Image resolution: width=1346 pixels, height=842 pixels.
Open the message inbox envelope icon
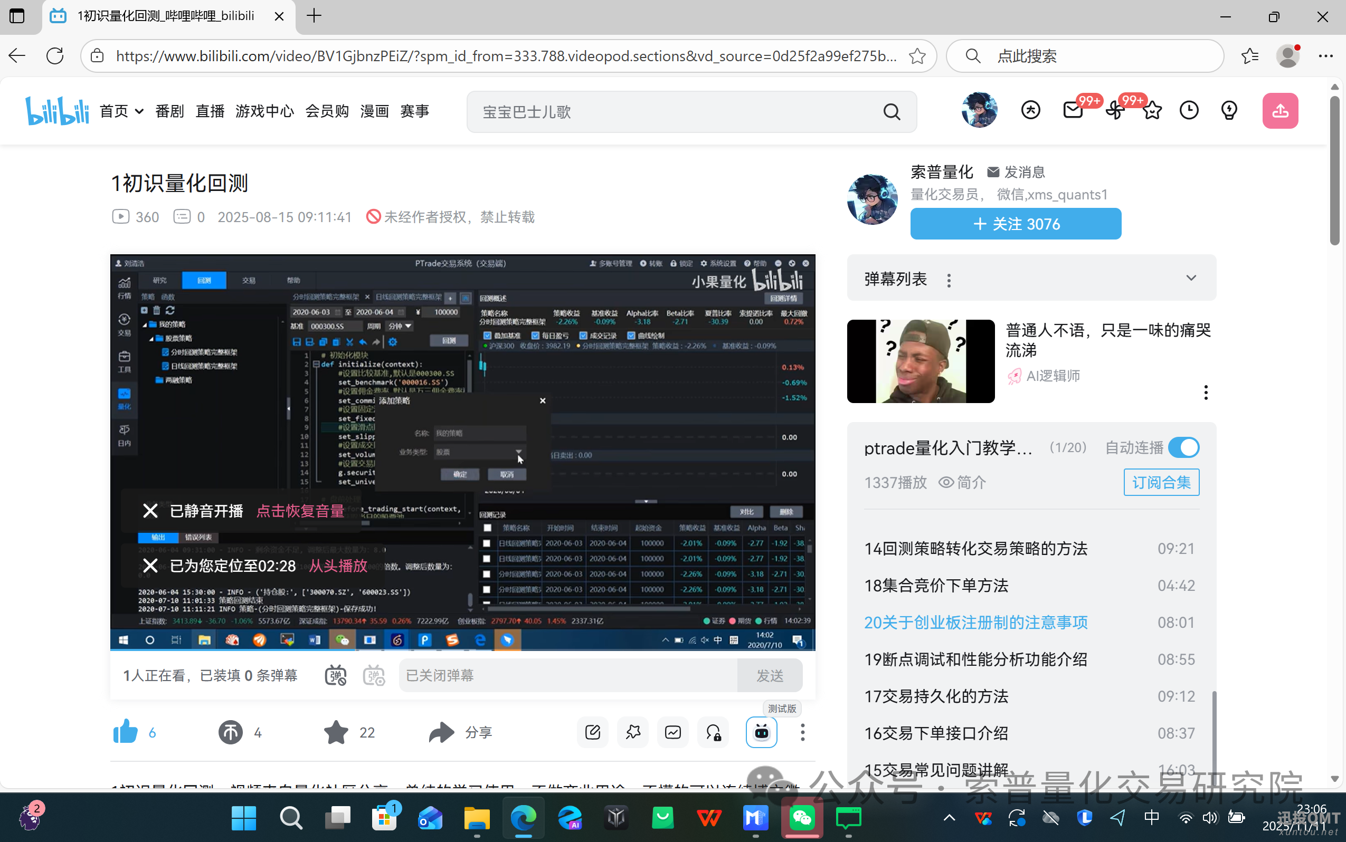[1072, 110]
